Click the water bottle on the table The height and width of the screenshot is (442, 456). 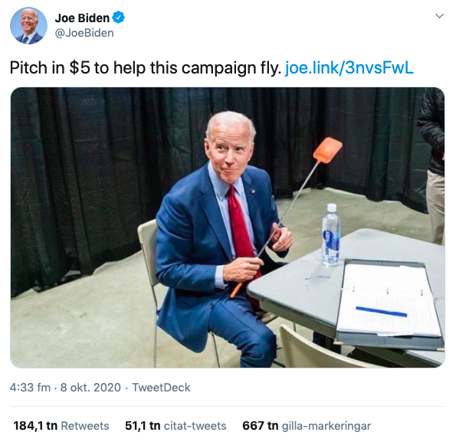tap(331, 235)
